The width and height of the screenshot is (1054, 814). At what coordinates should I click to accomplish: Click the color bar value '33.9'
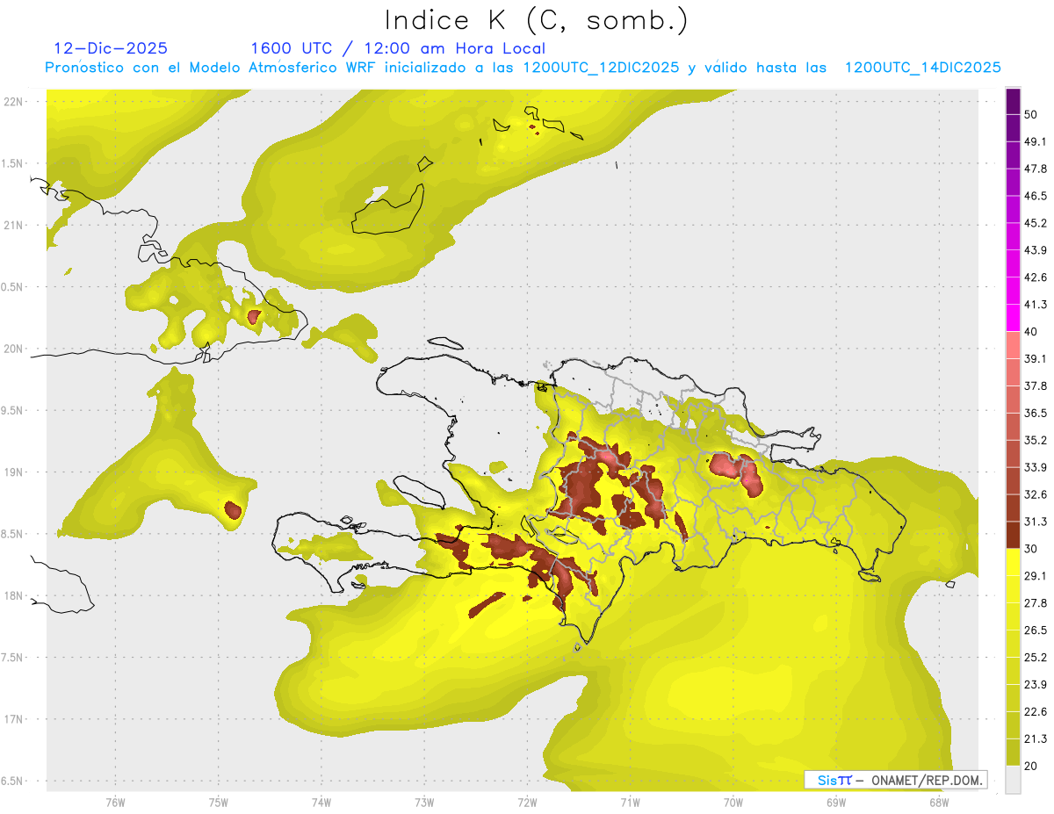click(1035, 467)
